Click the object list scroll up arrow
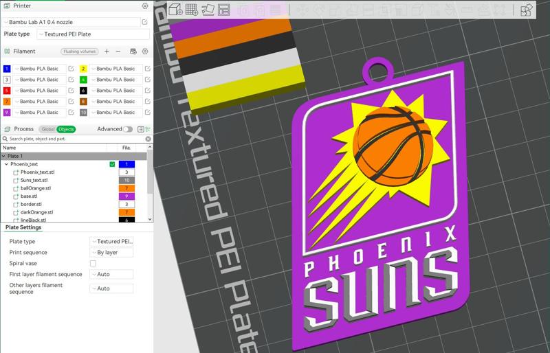The image size is (550, 353). (150, 147)
